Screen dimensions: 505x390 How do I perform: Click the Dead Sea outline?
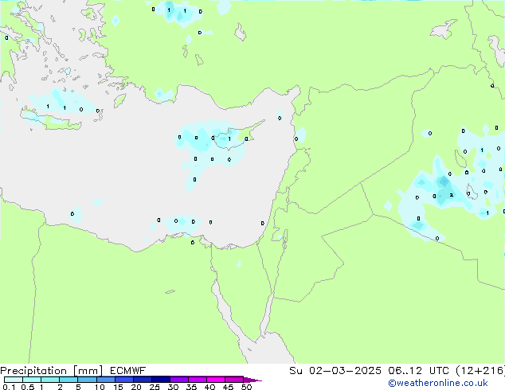pos(285,236)
